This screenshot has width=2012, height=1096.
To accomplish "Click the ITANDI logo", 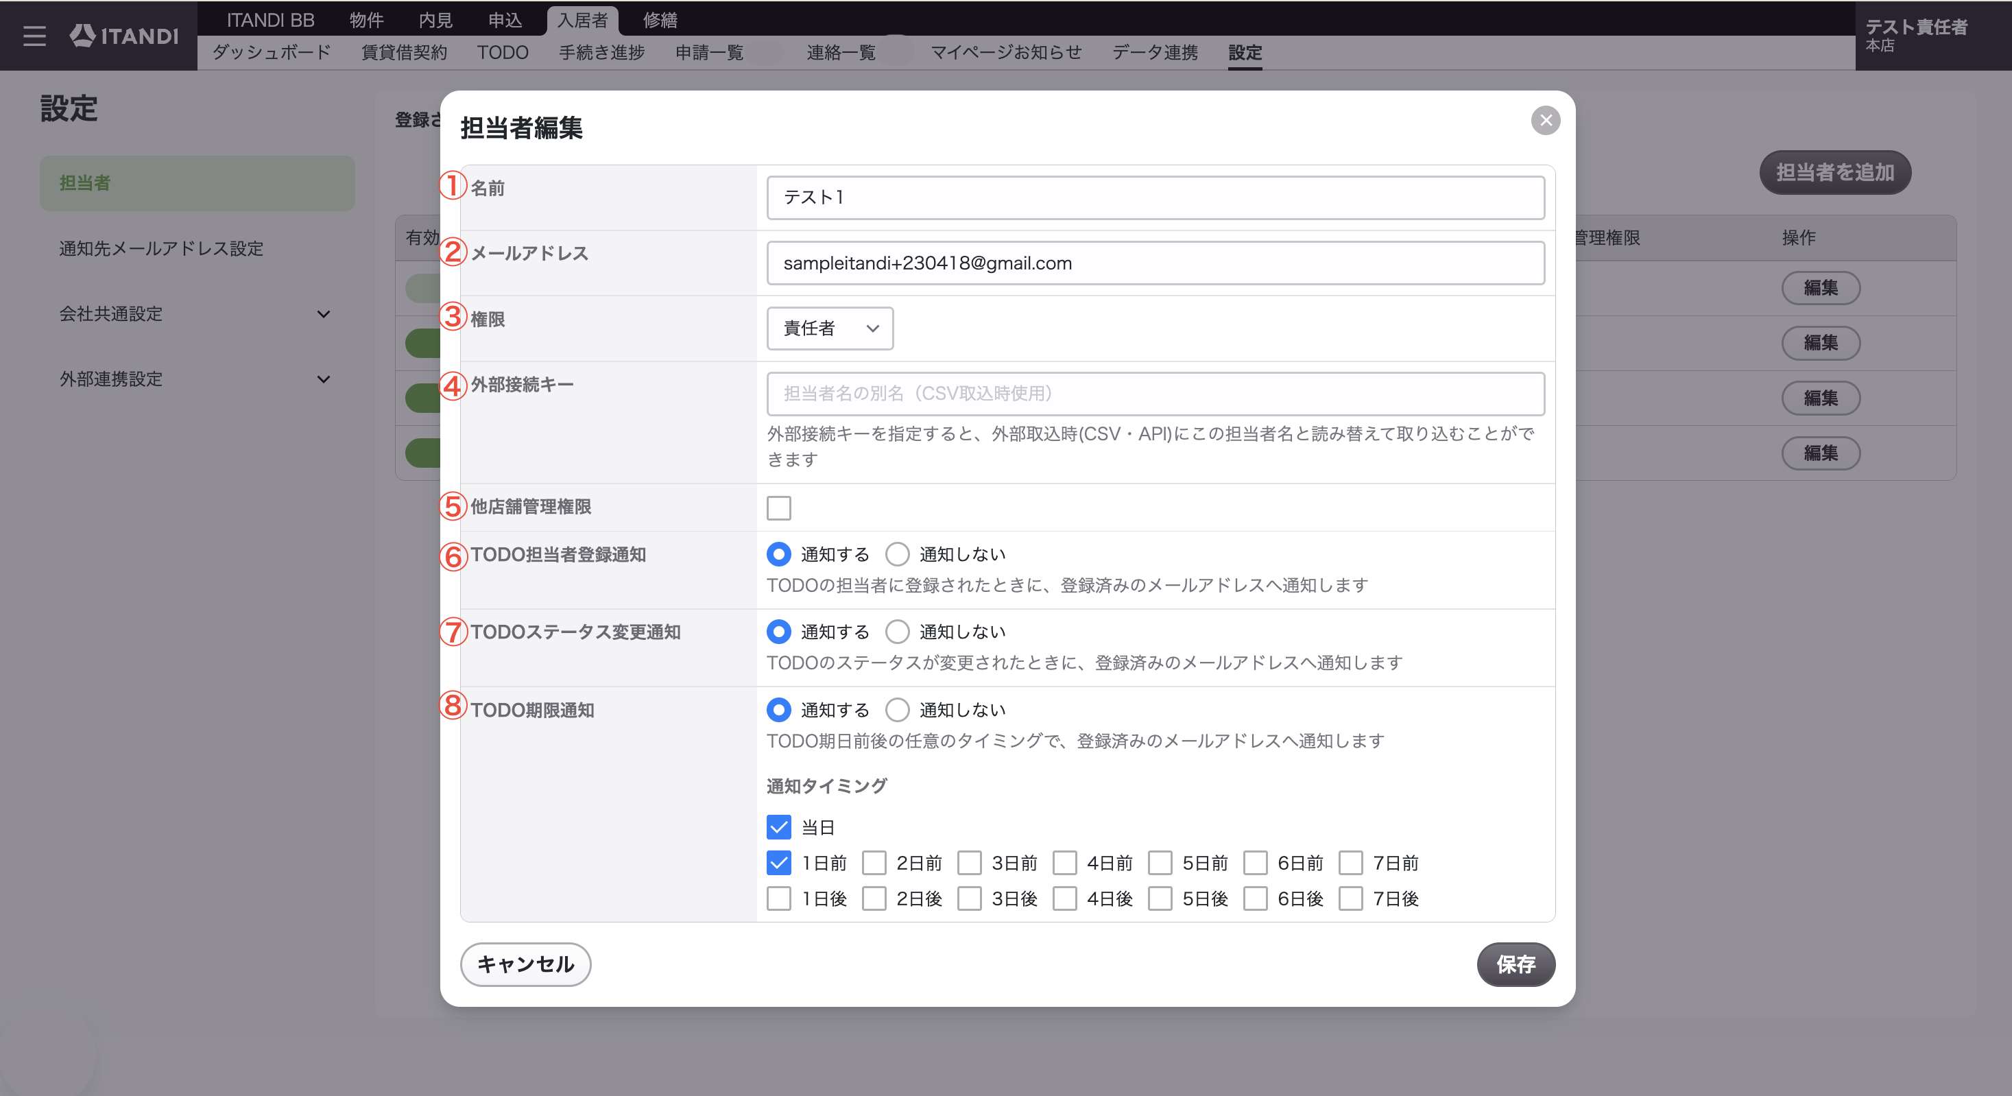I will [x=123, y=36].
